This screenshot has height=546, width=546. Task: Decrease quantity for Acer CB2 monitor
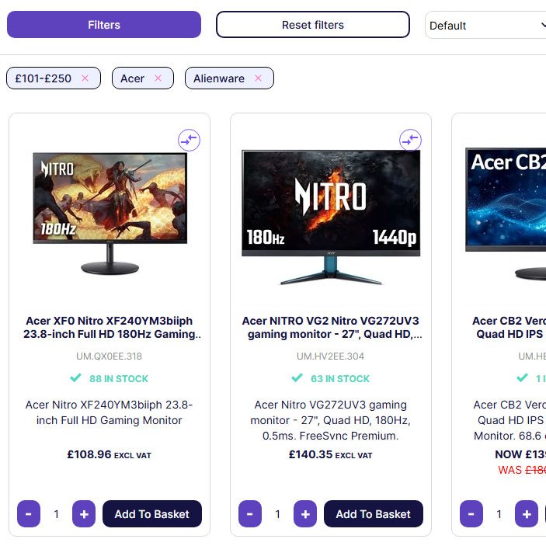(471, 513)
